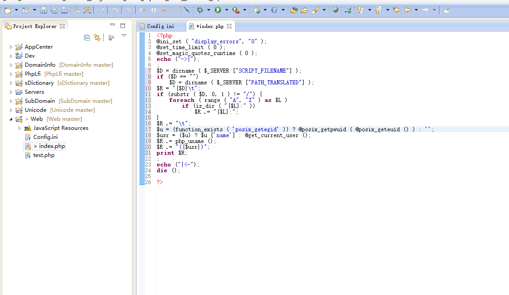Open the Search dropdown arrow
Screen dimensions: 509x295
pyautogui.click(x=324, y=10)
